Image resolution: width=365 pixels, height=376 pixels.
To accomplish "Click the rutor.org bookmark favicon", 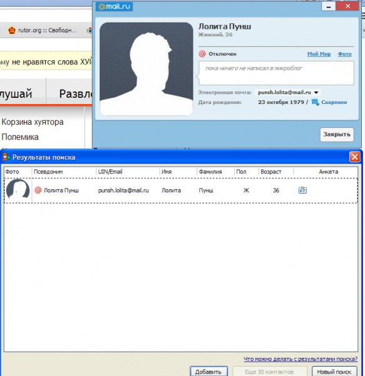I will point(12,31).
